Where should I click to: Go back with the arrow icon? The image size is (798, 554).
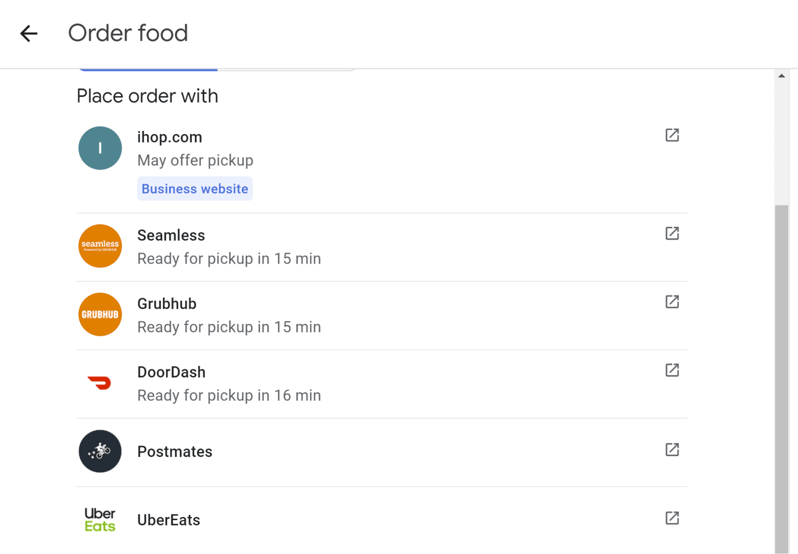tap(29, 34)
